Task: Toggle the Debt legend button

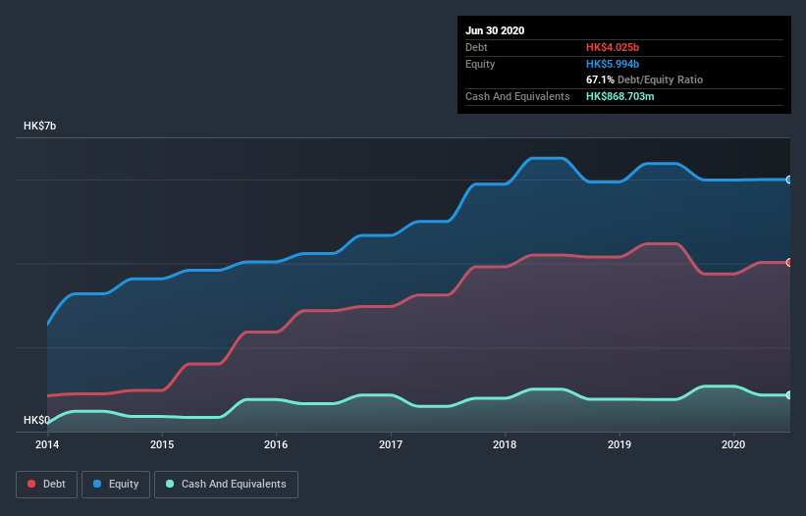Action: point(46,485)
